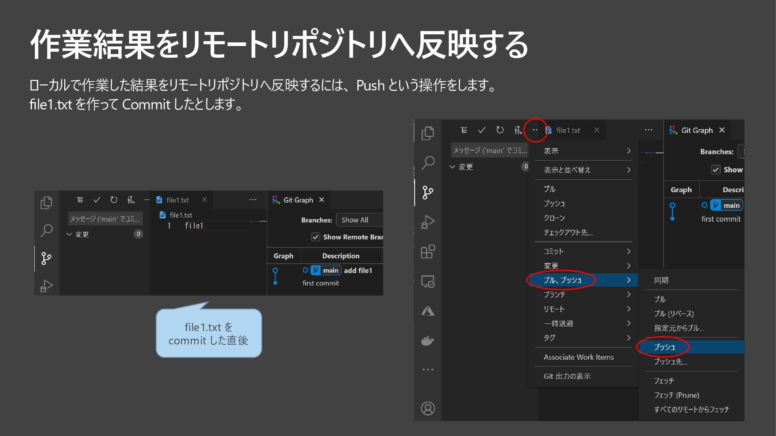Open Extensions icon in right activity bar
This screenshot has width=776, height=436.
tap(428, 252)
